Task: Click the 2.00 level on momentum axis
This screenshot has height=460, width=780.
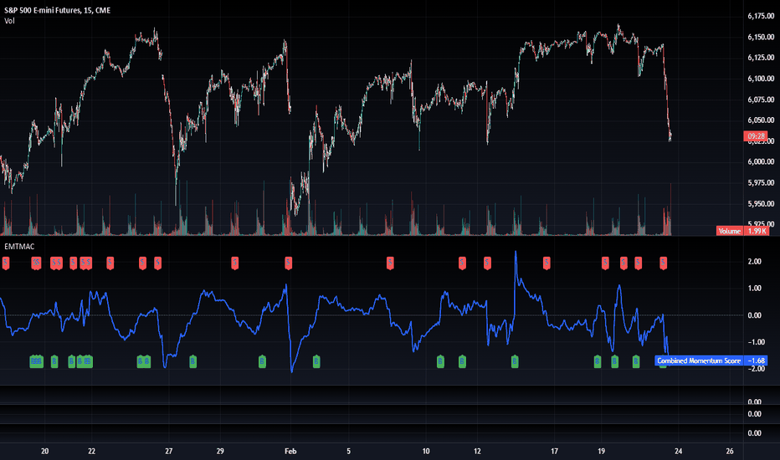Action: (x=754, y=262)
